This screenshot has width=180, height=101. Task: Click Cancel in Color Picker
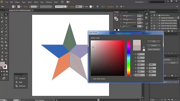[x=154, y=45]
